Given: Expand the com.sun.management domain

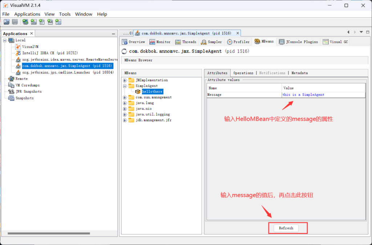Looking at the screenshot, I should click(125, 97).
